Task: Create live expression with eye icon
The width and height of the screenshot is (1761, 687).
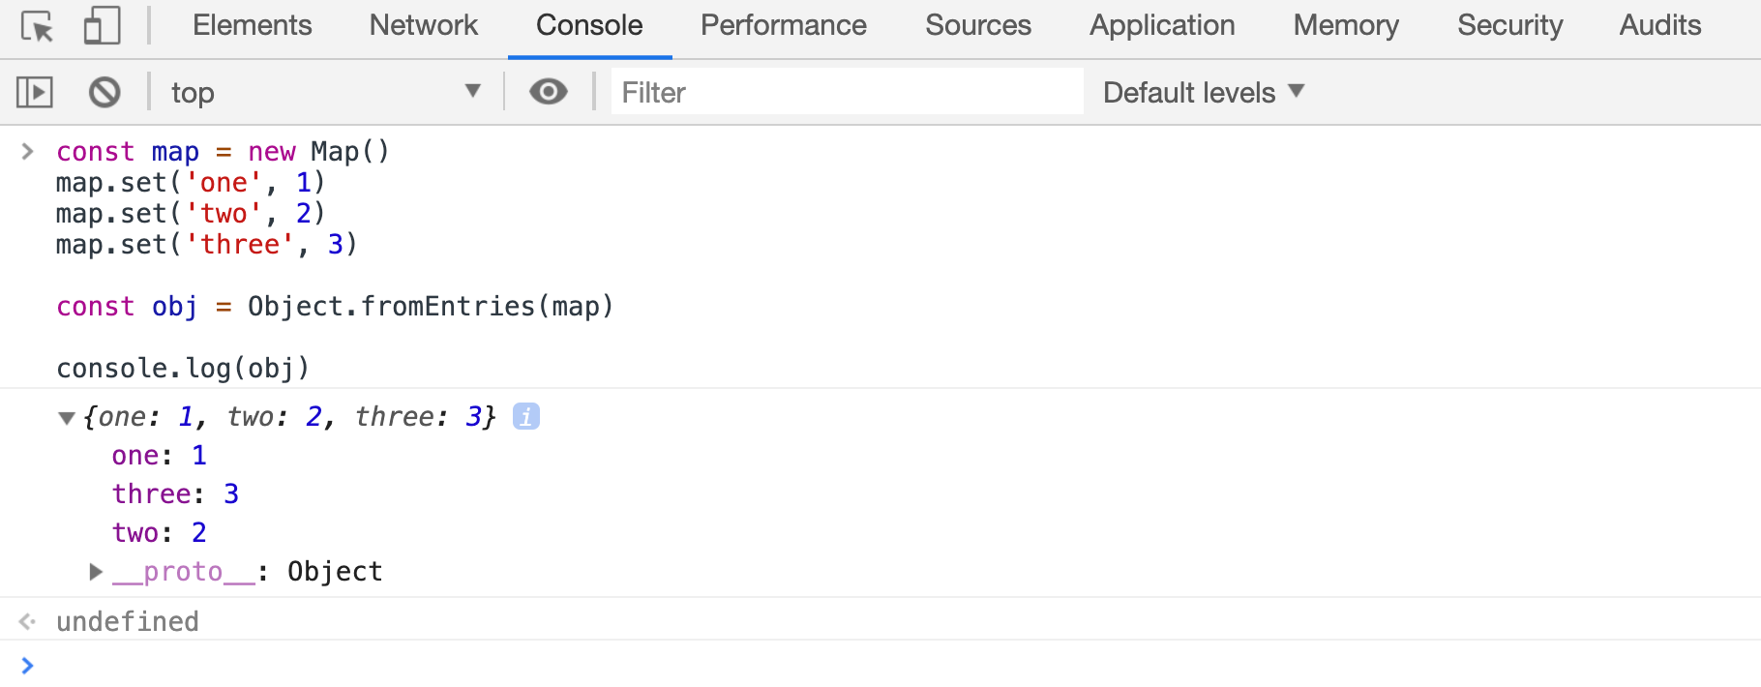Action: (x=549, y=92)
